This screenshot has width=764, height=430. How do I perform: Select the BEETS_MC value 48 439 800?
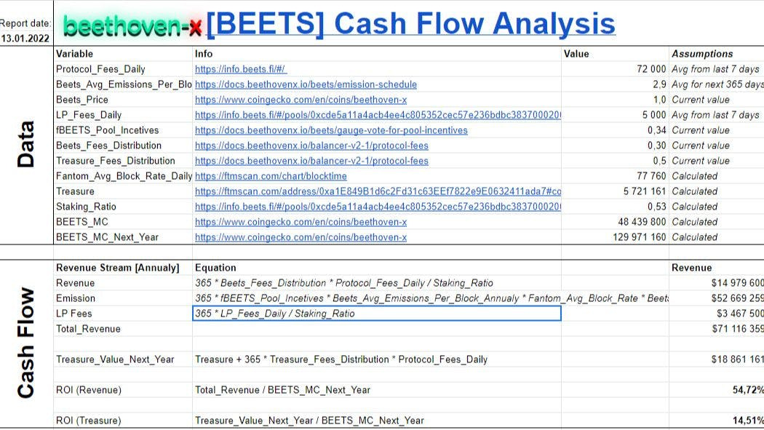615,222
